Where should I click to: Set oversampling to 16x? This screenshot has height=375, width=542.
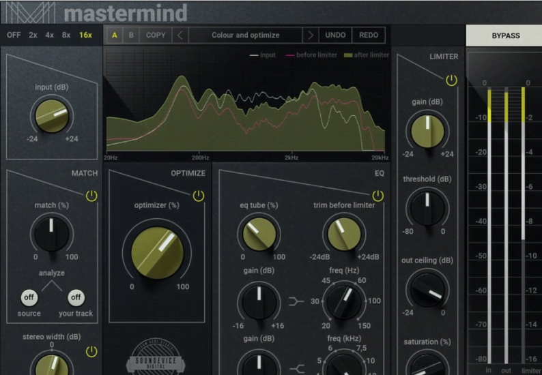coord(85,35)
